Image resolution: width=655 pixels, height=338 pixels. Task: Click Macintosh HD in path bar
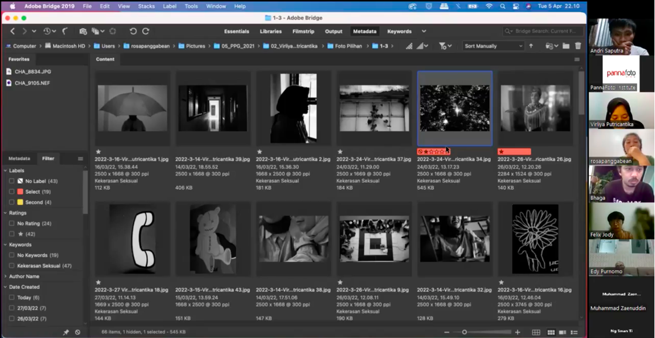pyautogui.click(x=65, y=46)
